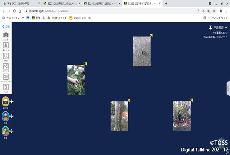Go back with the 戻る button

click(x=6, y=27)
